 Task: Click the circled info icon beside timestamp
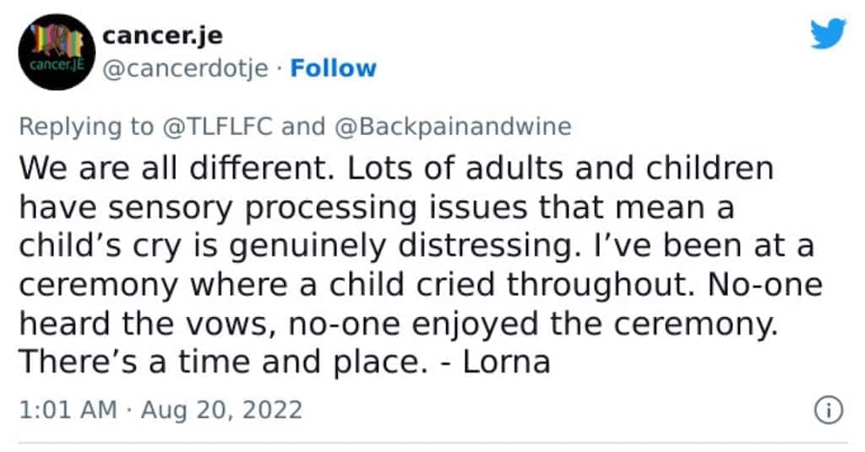(x=829, y=410)
